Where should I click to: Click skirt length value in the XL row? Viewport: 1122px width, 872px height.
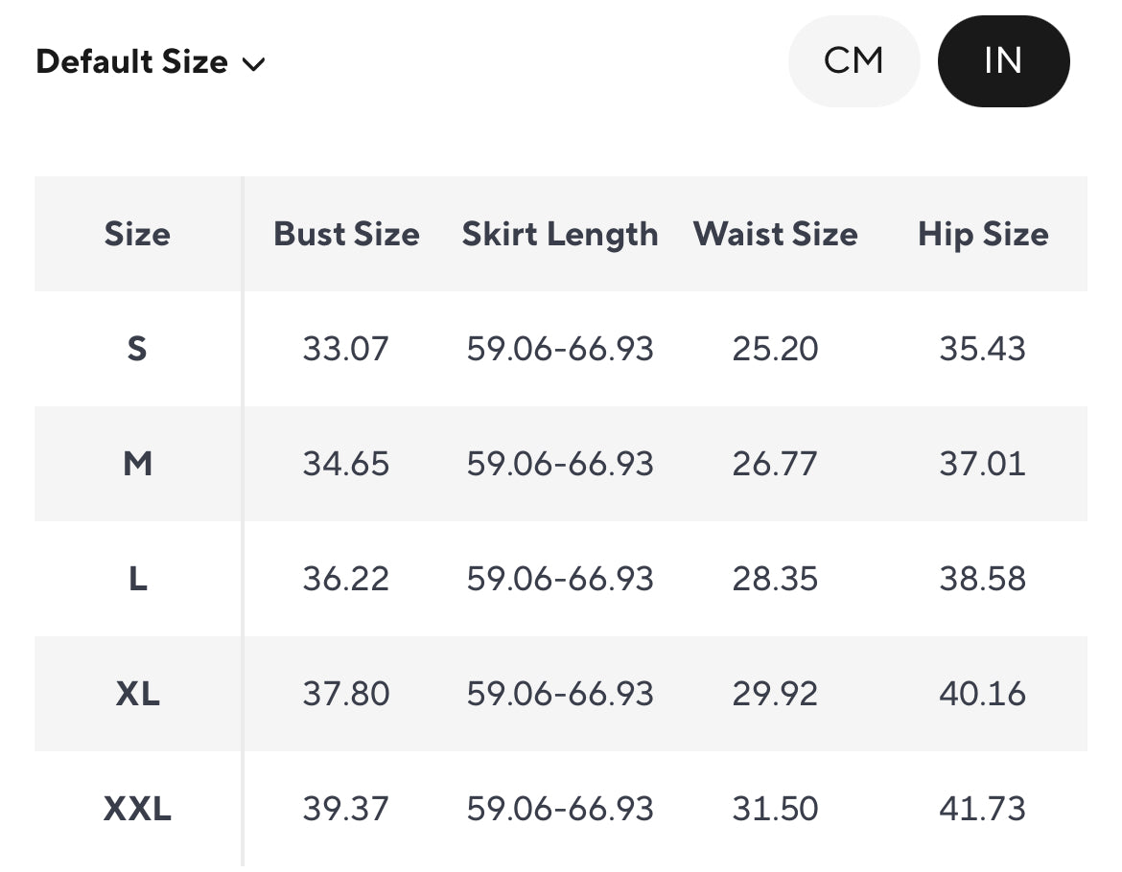tap(560, 694)
